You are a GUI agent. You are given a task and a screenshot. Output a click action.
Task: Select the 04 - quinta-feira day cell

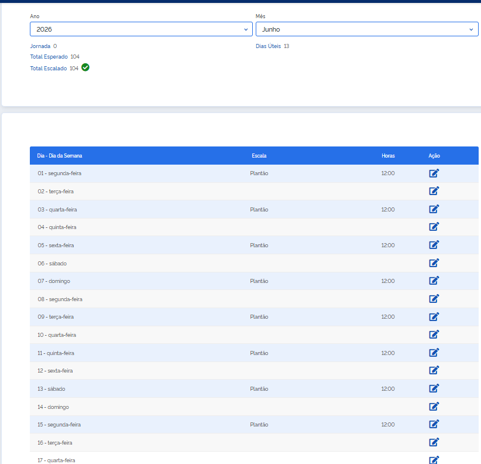tap(57, 227)
